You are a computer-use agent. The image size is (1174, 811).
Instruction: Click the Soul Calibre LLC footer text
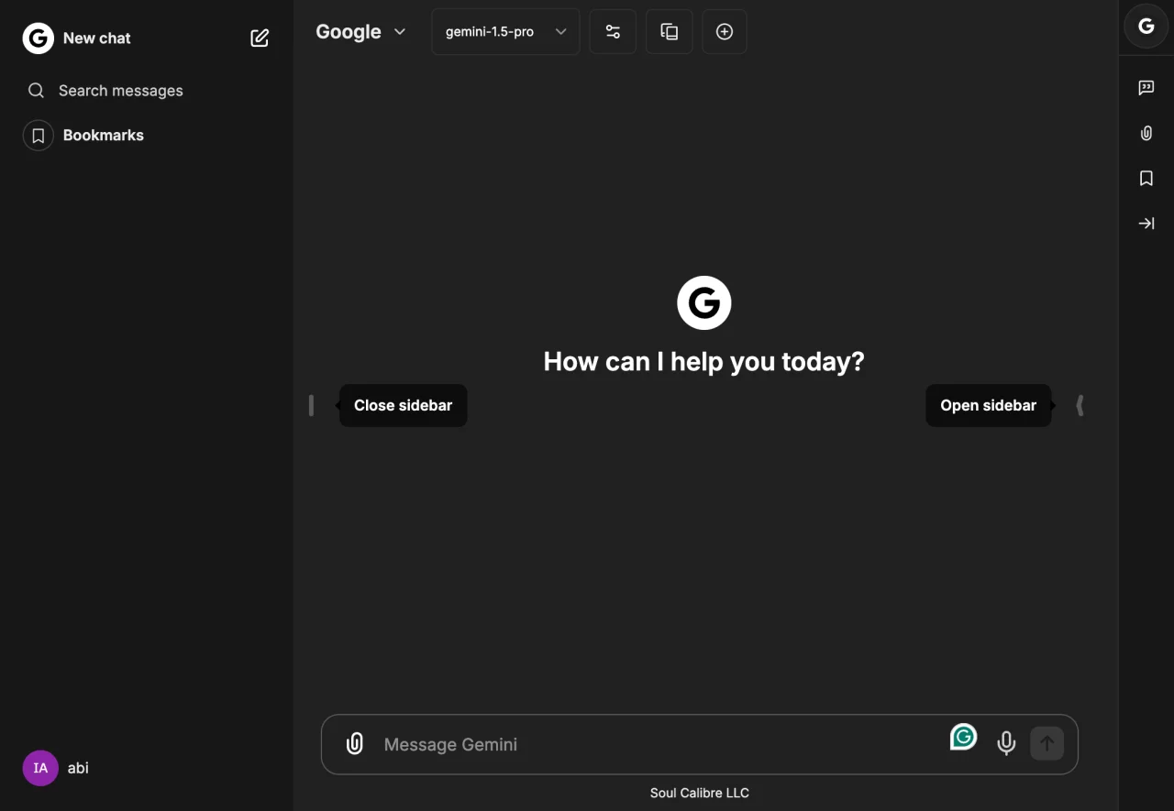tap(700, 793)
